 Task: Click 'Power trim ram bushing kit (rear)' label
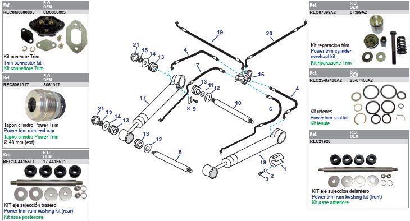[x=38, y=211]
